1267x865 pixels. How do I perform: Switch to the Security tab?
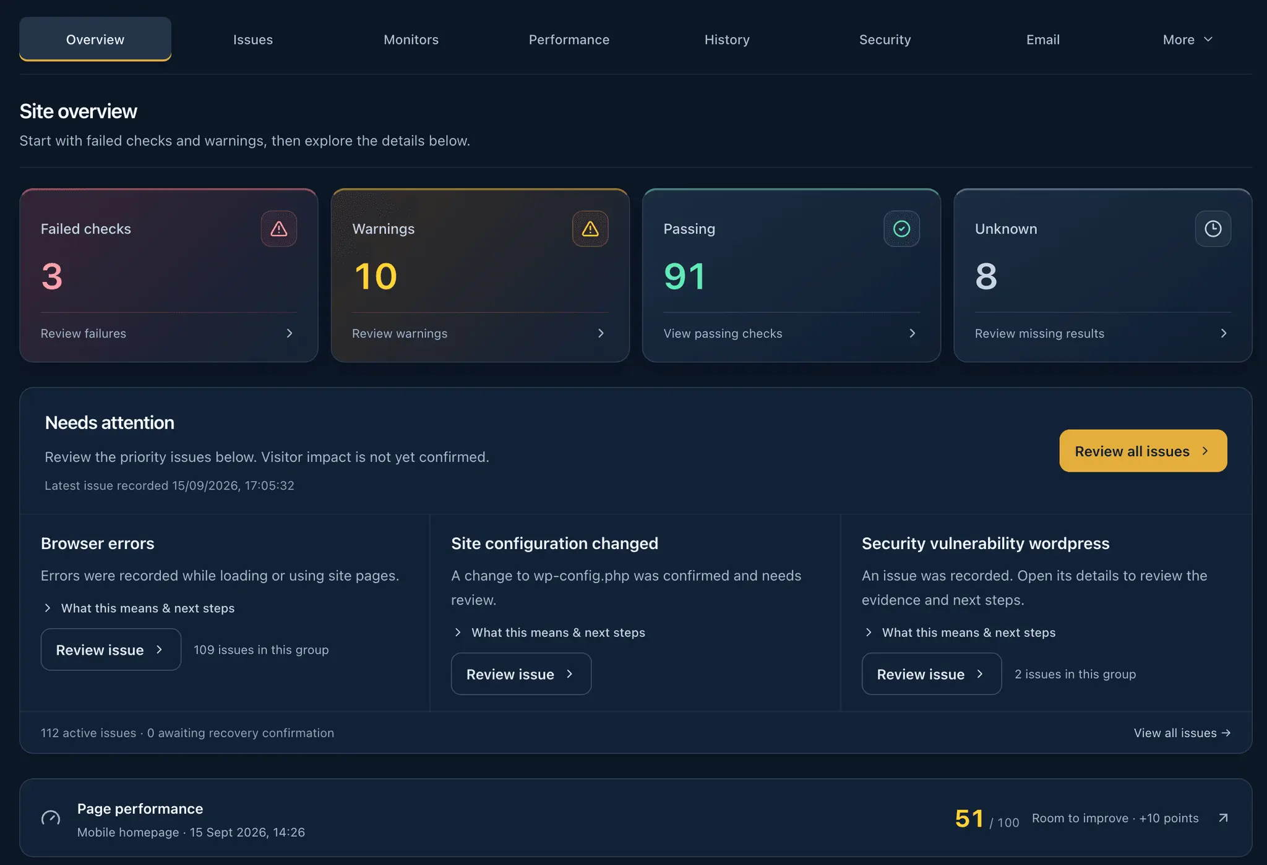coord(885,40)
